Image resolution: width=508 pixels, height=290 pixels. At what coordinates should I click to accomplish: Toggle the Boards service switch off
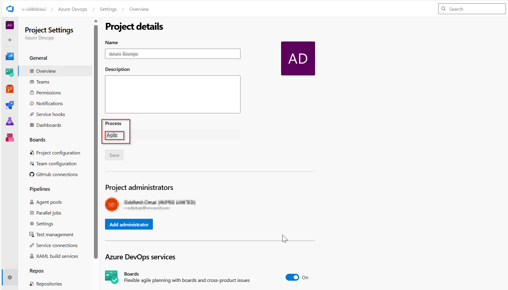click(x=292, y=277)
